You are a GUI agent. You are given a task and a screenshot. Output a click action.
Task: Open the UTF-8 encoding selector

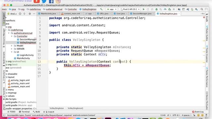(x=176, y=115)
